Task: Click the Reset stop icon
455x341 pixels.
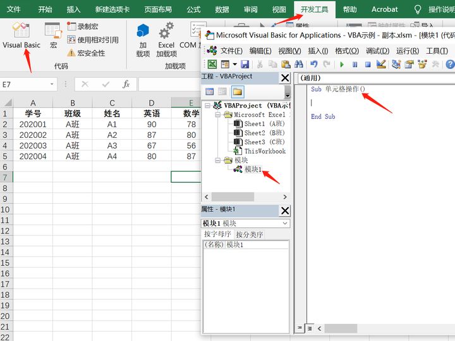Action: point(368,65)
